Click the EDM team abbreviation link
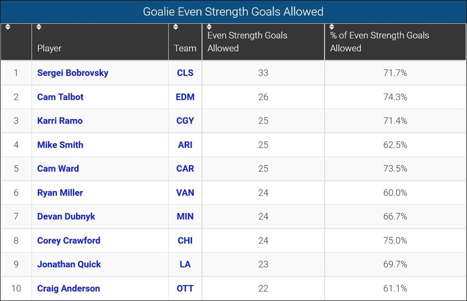The width and height of the screenshot is (467, 301). [185, 97]
